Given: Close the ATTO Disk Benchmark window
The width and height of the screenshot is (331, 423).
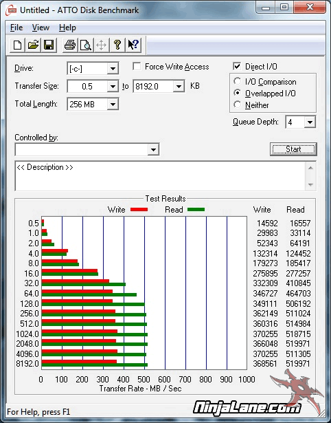Looking at the screenshot, I should coord(310,8).
